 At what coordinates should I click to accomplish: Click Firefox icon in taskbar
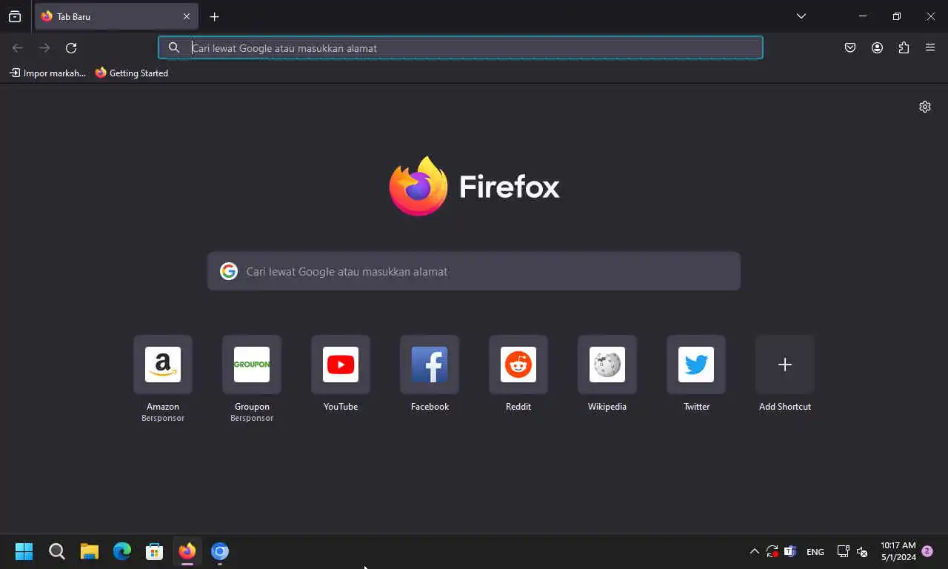click(187, 551)
